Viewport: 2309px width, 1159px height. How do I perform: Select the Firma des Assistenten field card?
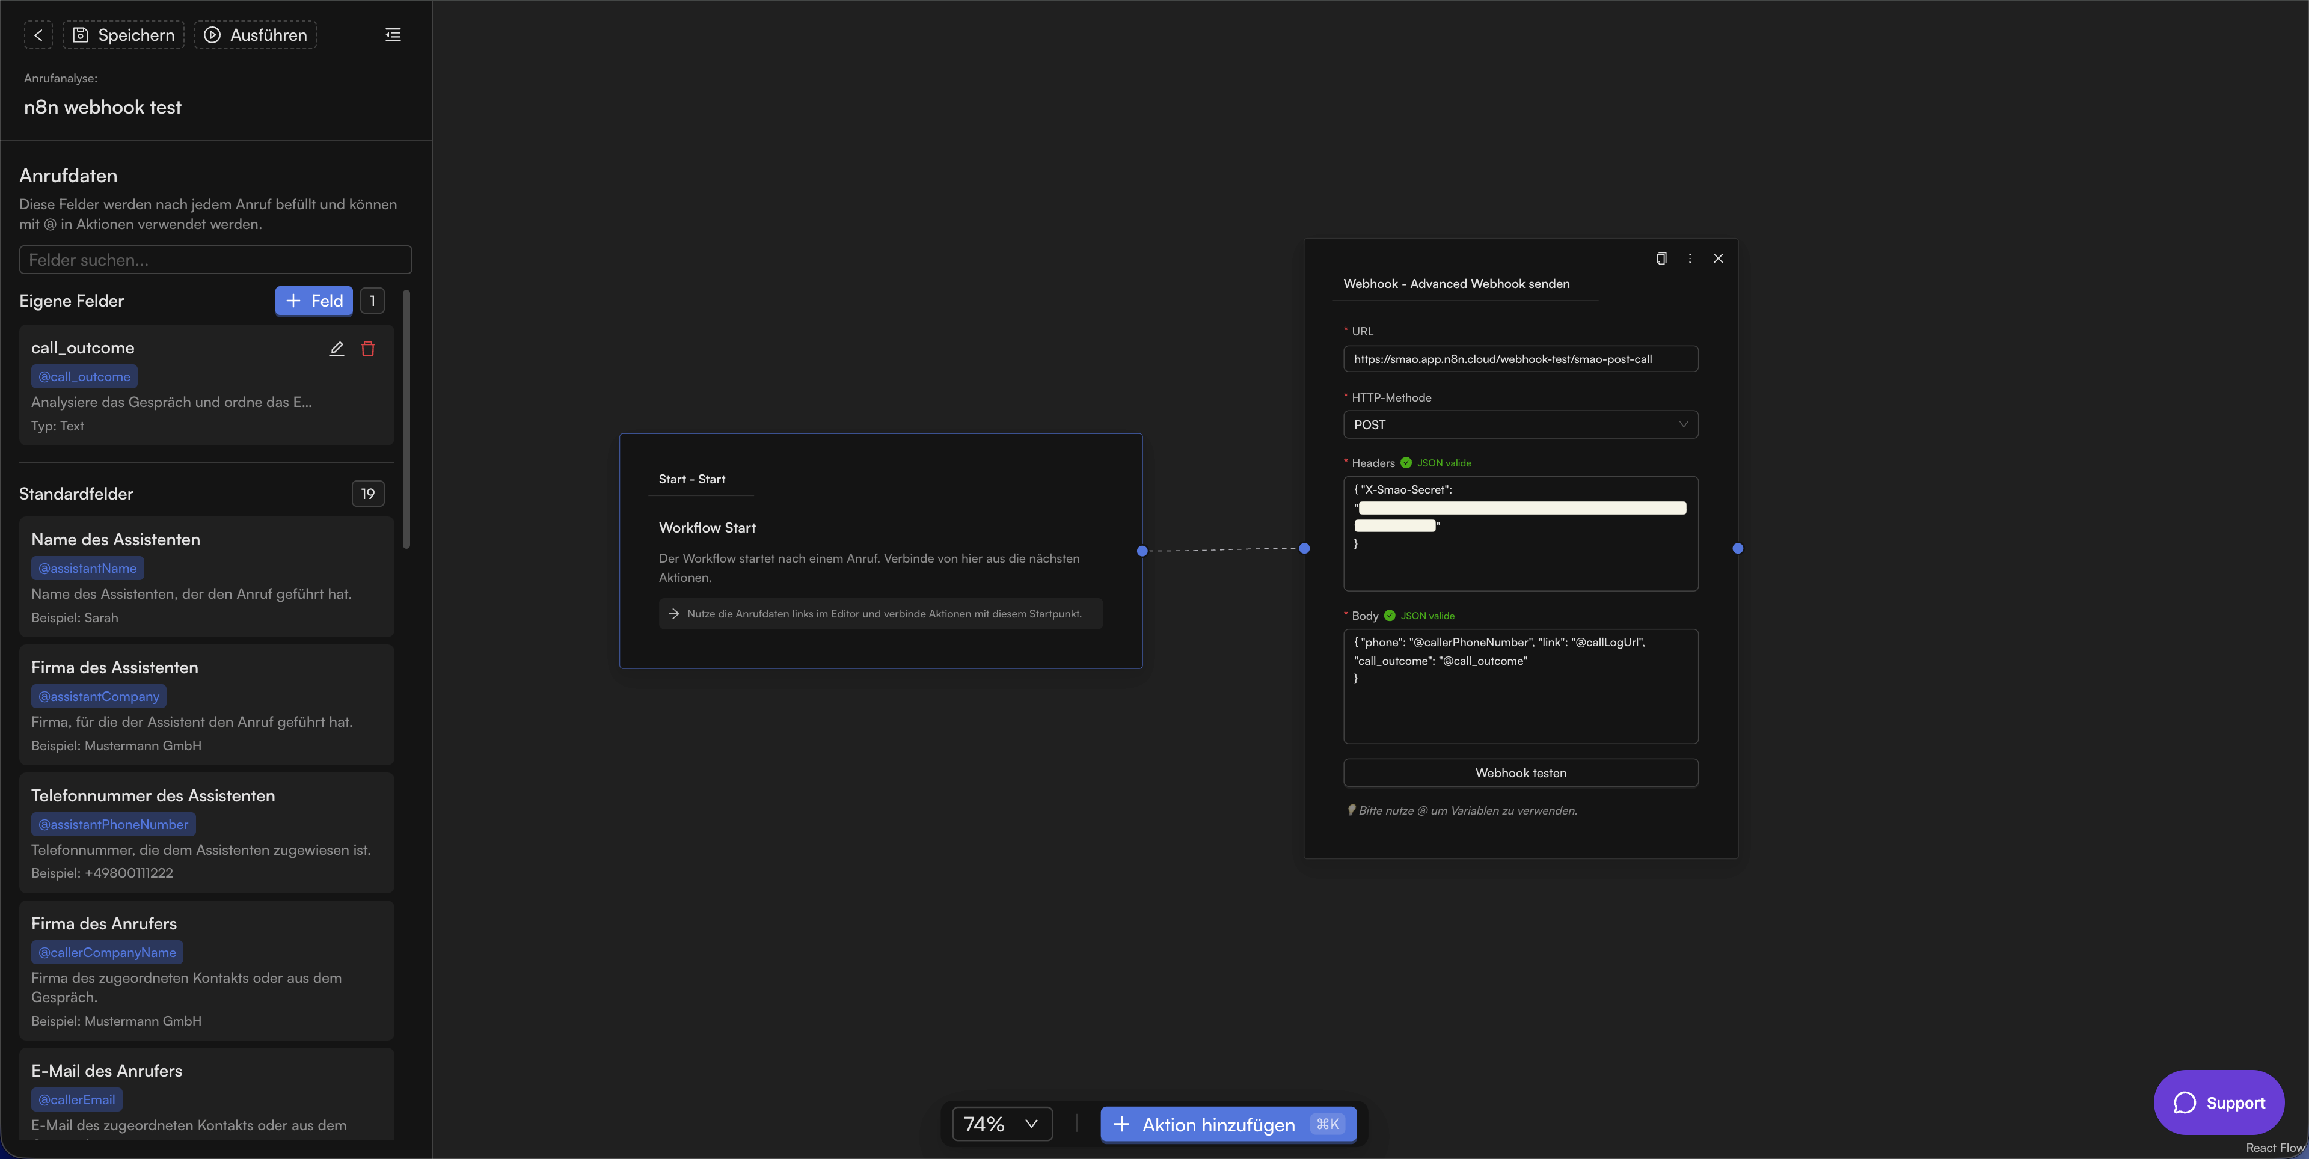(206, 706)
